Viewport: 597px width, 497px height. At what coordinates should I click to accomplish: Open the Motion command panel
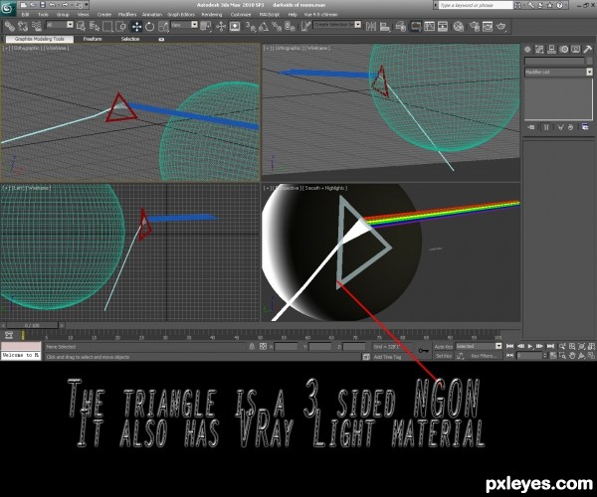click(x=563, y=50)
